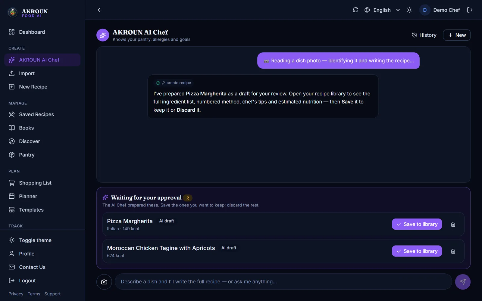Image resolution: width=482 pixels, height=301 pixels.
Task: Open Demo Chef user avatar menu
Action: pyautogui.click(x=425, y=10)
